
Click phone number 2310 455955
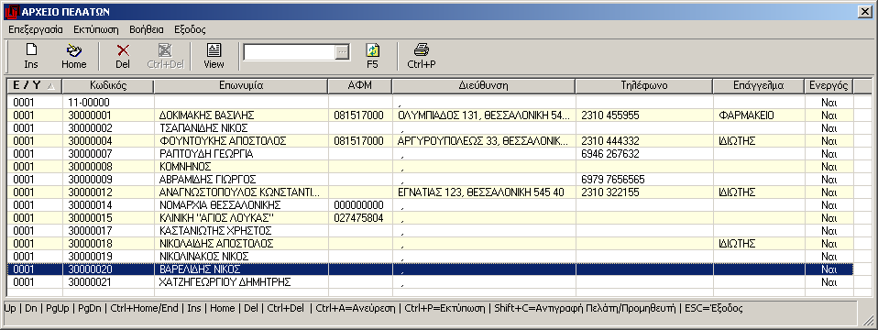pyautogui.click(x=610, y=115)
